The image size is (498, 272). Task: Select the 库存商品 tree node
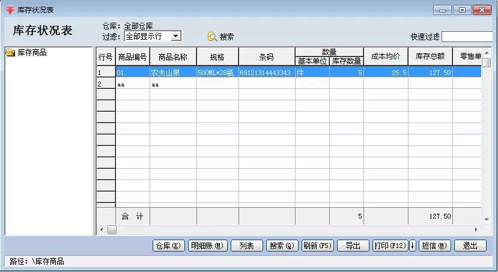tap(32, 53)
